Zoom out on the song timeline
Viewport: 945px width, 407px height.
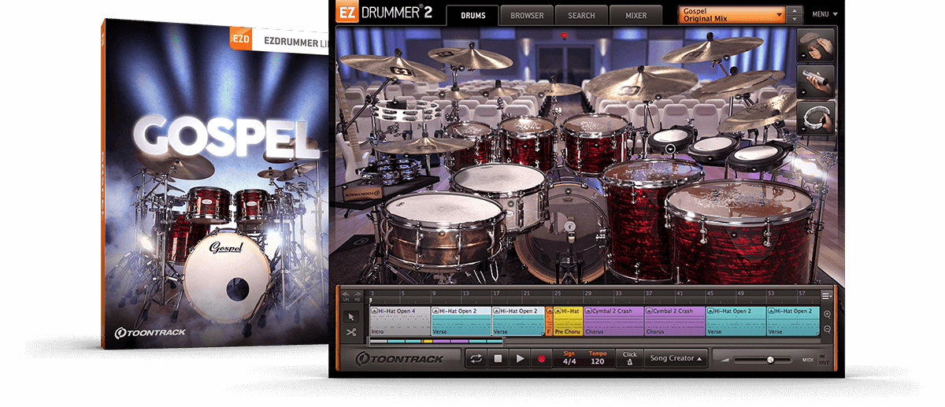pos(827,329)
